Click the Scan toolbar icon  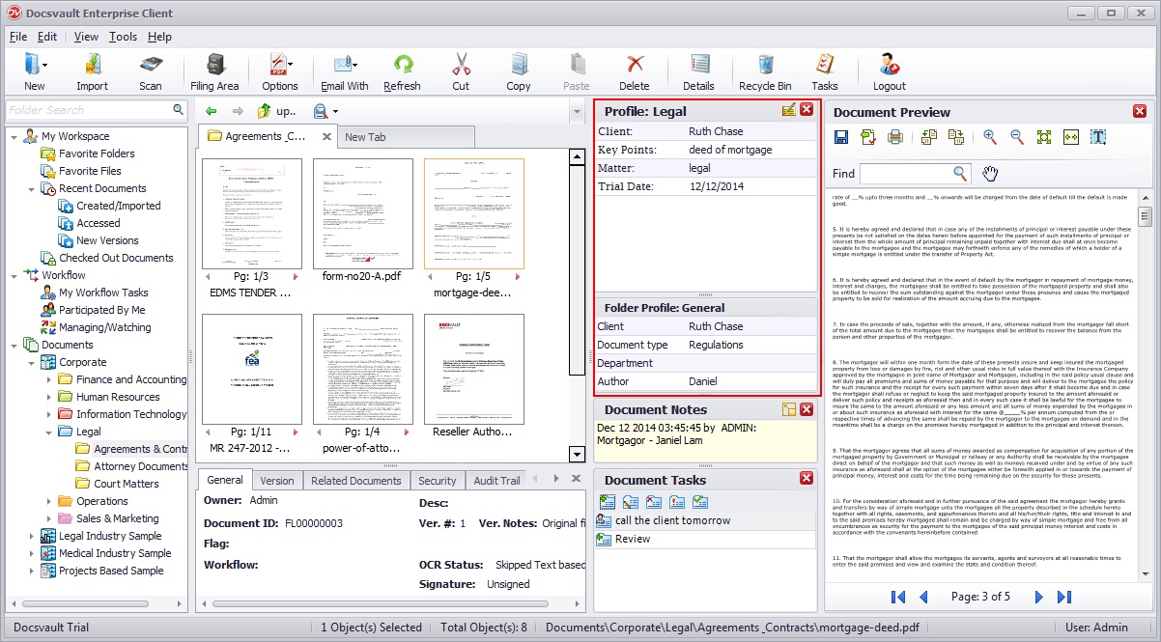tap(151, 72)
